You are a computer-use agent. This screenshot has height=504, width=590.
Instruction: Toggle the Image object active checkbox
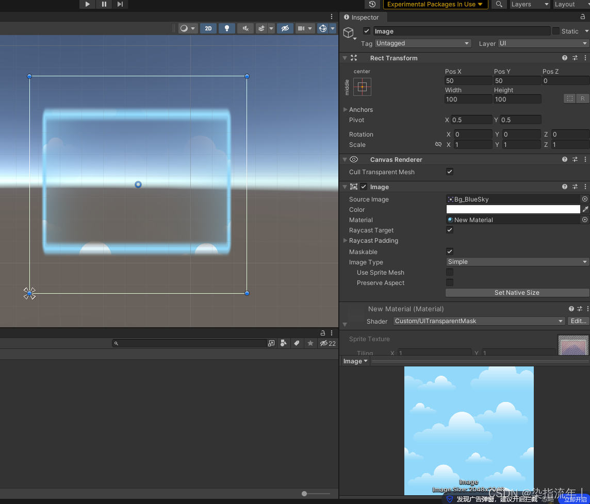[x=367, y=31]
